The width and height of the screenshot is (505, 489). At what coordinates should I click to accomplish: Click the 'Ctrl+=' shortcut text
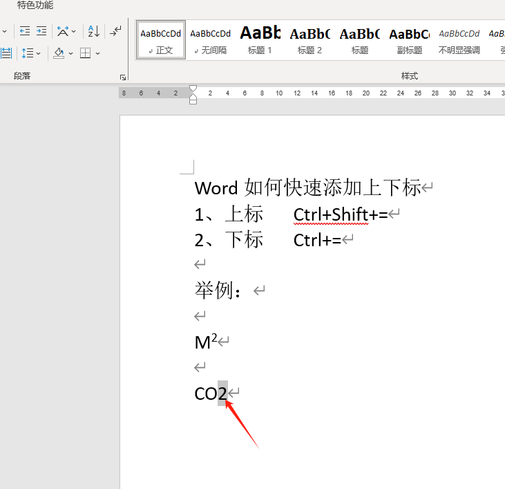(x=317, y=240)
